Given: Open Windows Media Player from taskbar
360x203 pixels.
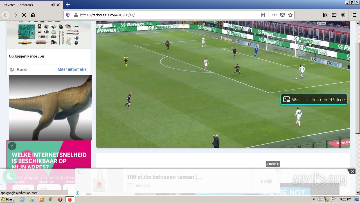Looking at the screenshot, I should [x=41, y=199].
